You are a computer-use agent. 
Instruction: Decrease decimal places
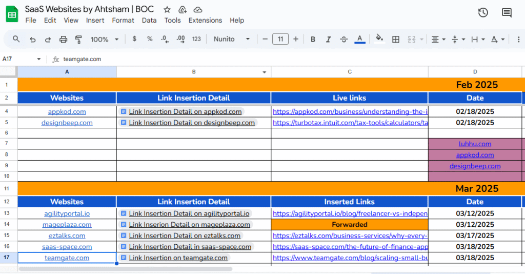coord(165,39)
